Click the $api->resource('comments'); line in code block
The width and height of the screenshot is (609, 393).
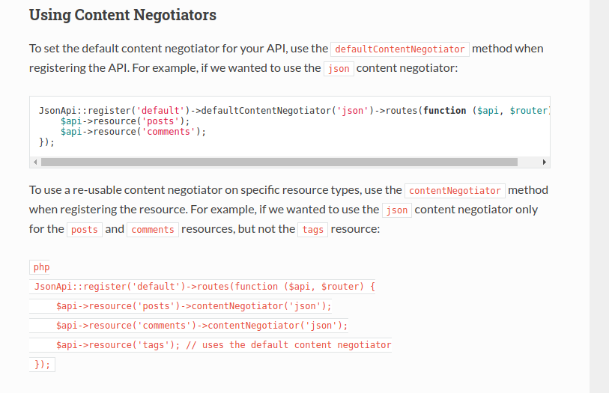click(133, 132)
